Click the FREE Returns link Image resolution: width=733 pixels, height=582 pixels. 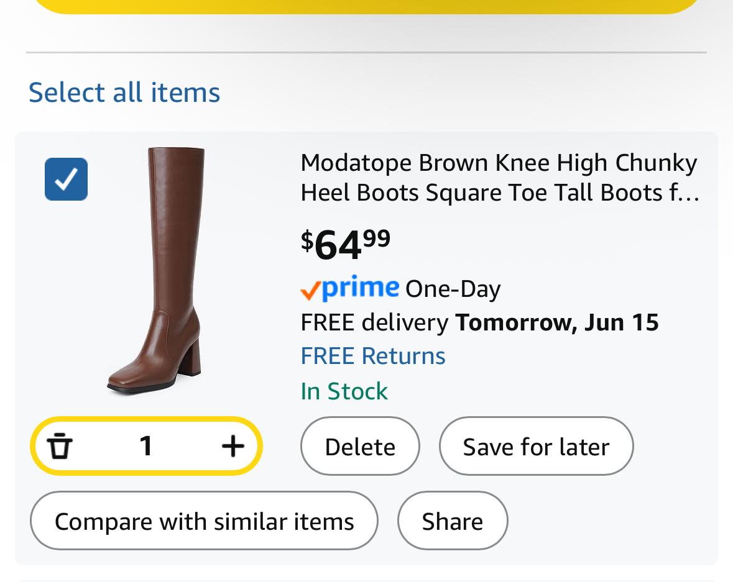tap(373, 356)
